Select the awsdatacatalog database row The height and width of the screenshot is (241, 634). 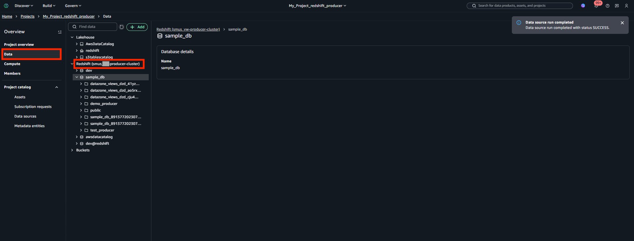[111, 137]
